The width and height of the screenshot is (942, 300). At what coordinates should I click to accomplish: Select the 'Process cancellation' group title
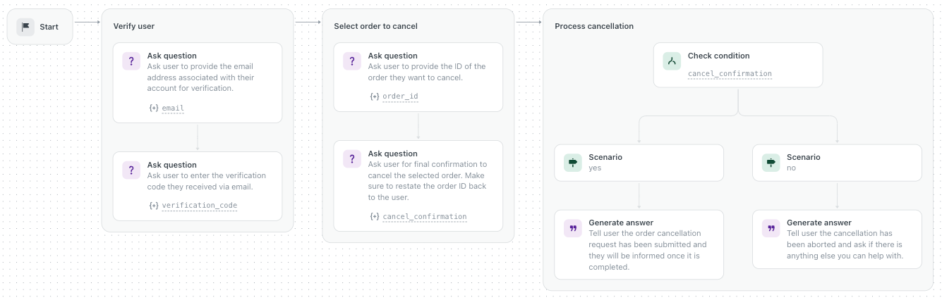[x=594, y=27]
